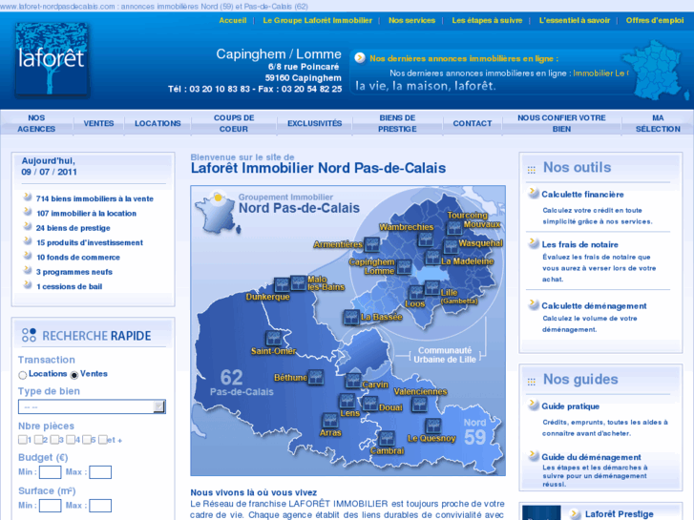
Task: Open the Tourcoing agency map marker
Action: click(454, 228)
